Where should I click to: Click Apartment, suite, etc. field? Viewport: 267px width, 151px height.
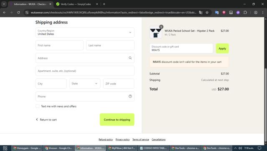point(85,71)
